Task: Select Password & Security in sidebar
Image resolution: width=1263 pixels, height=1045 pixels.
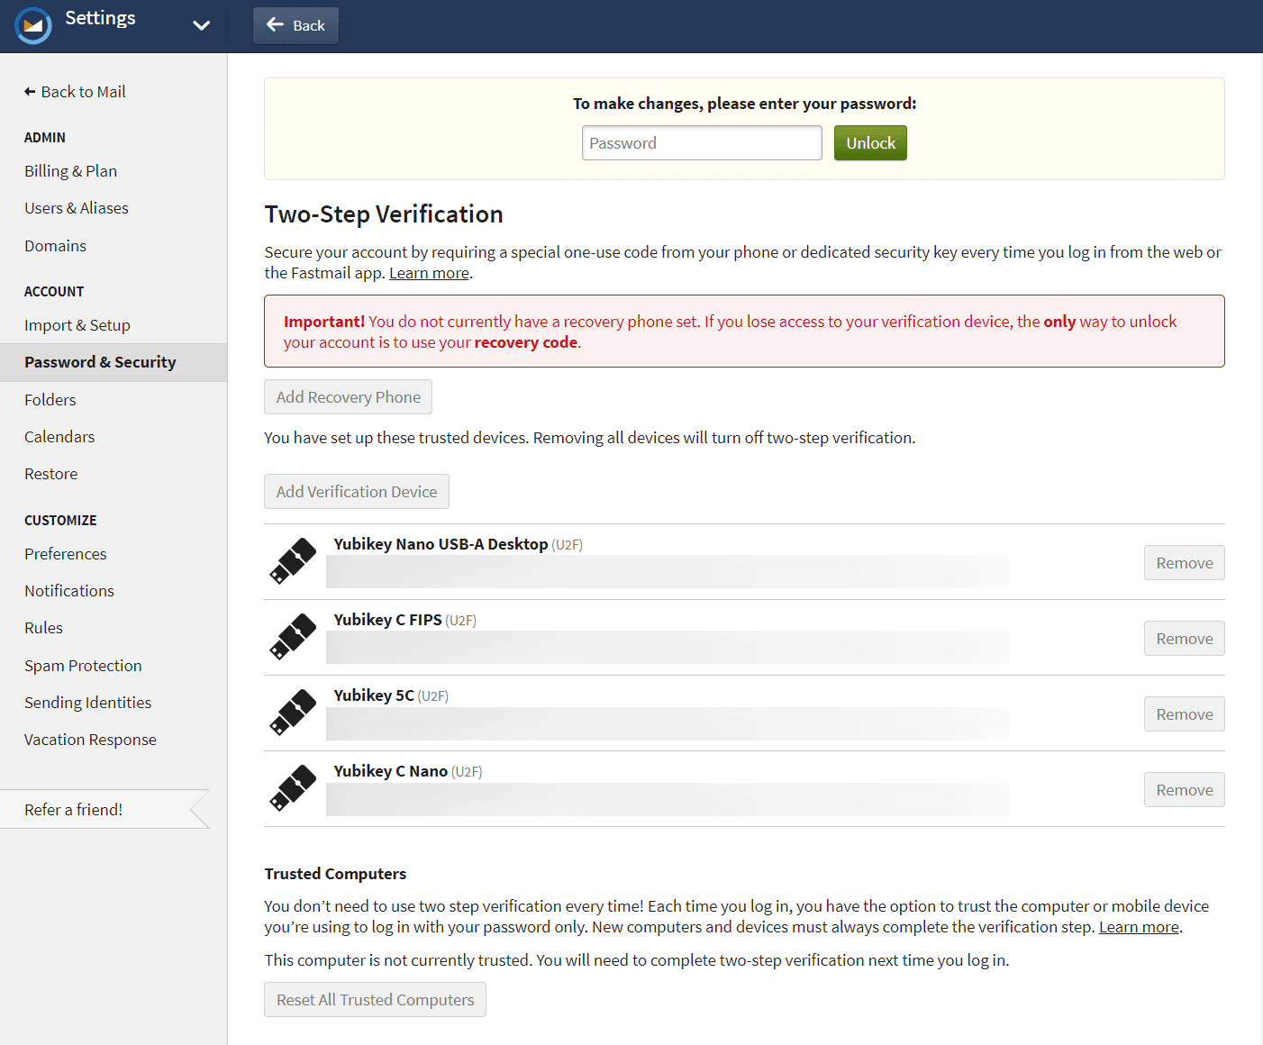Action: click(x=114, y=362)
